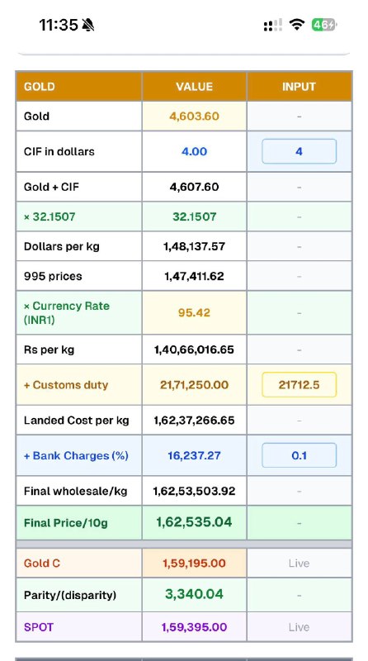Select the value 1,62,37,266.65
Screen dimensions: 368x661
point(194,421)
